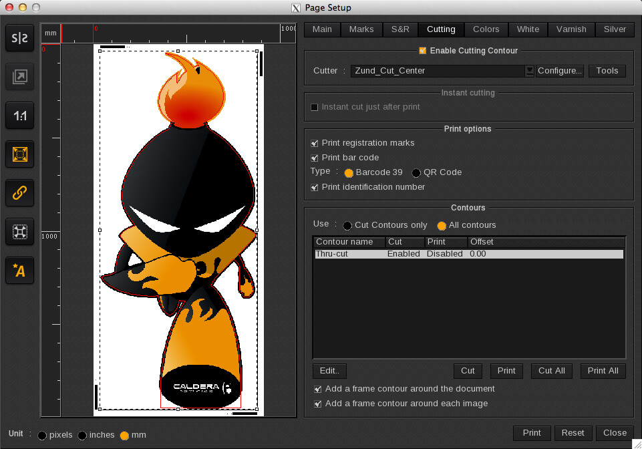
Task: Click the Cut All button
Action: 552,371
